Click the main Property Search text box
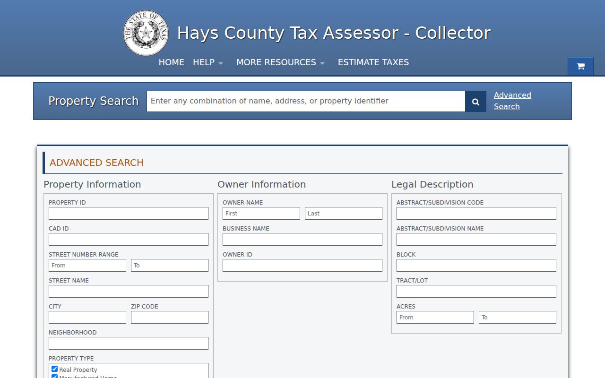 click(306, 102)
